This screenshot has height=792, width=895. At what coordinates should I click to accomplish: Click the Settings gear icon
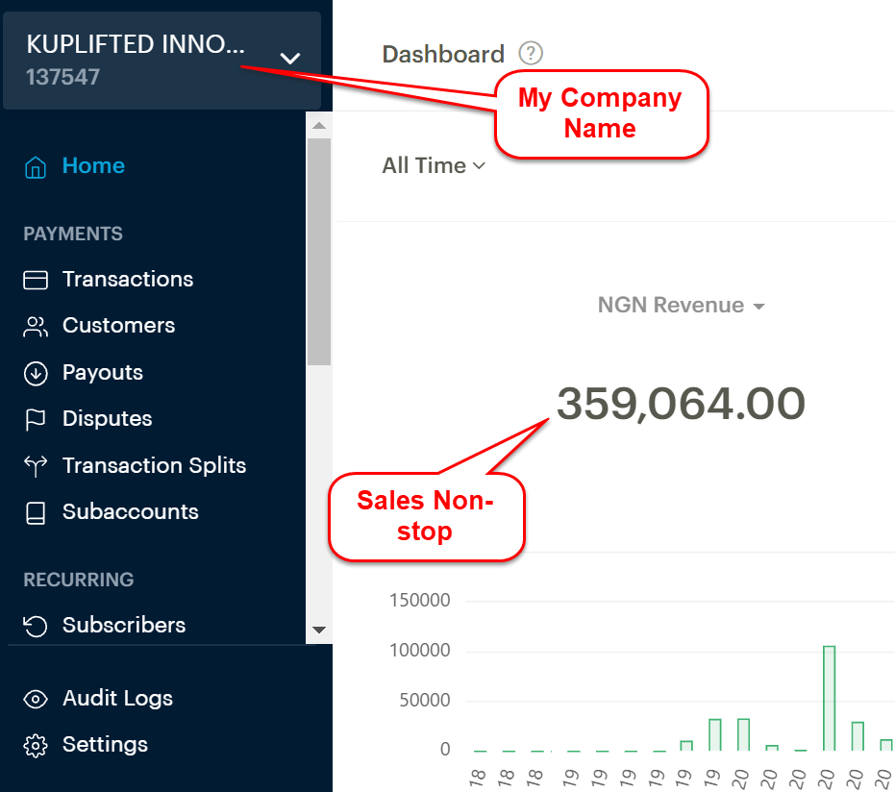pyautogui.click(x=36, y=745)
